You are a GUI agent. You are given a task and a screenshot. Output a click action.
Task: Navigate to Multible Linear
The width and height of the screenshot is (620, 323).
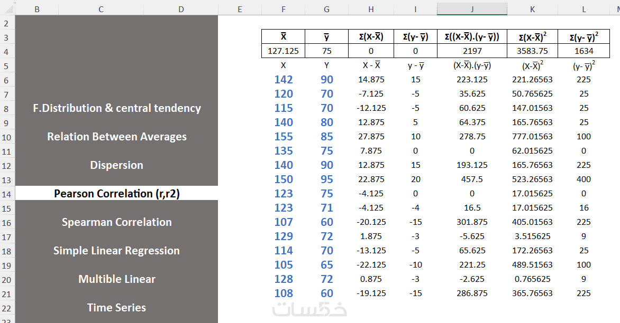pos(116,279)
